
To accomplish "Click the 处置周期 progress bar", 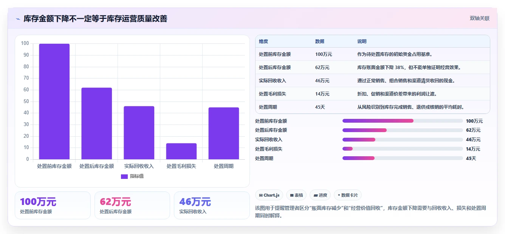I will (403, 158).
